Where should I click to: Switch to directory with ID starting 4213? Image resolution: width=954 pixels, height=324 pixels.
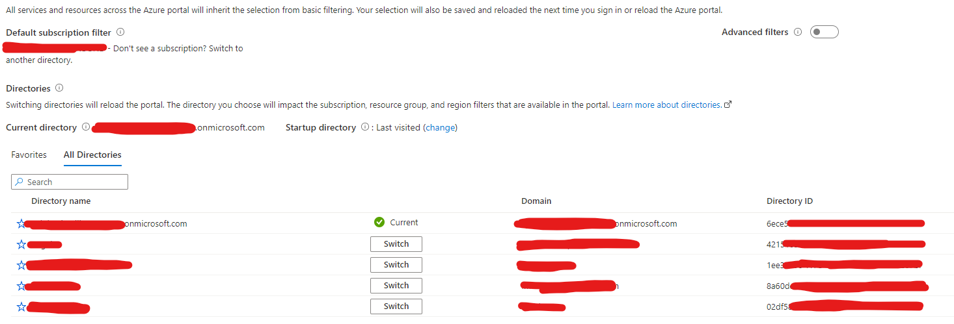pos(396,244)
